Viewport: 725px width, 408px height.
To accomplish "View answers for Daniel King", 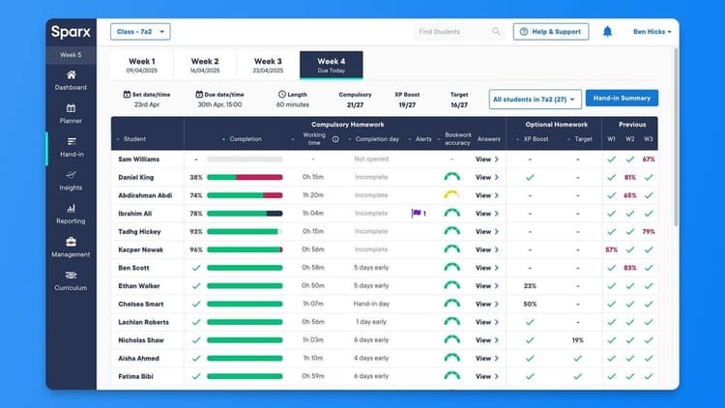I will (487, 177).
